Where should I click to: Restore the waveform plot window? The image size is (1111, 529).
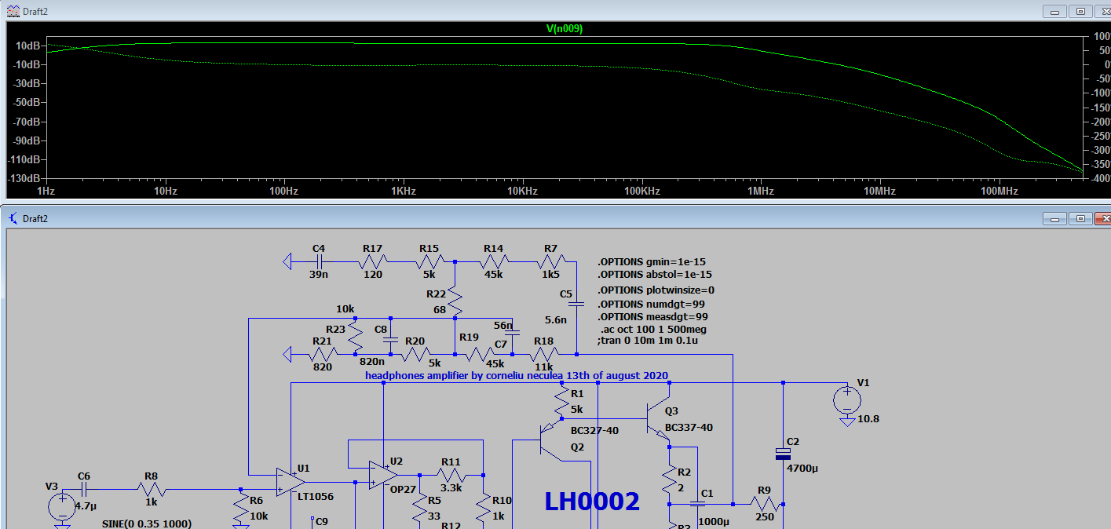1080,11
